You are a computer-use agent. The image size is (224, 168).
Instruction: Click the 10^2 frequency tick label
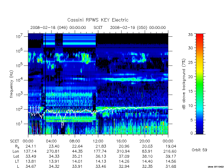(20, 109)
